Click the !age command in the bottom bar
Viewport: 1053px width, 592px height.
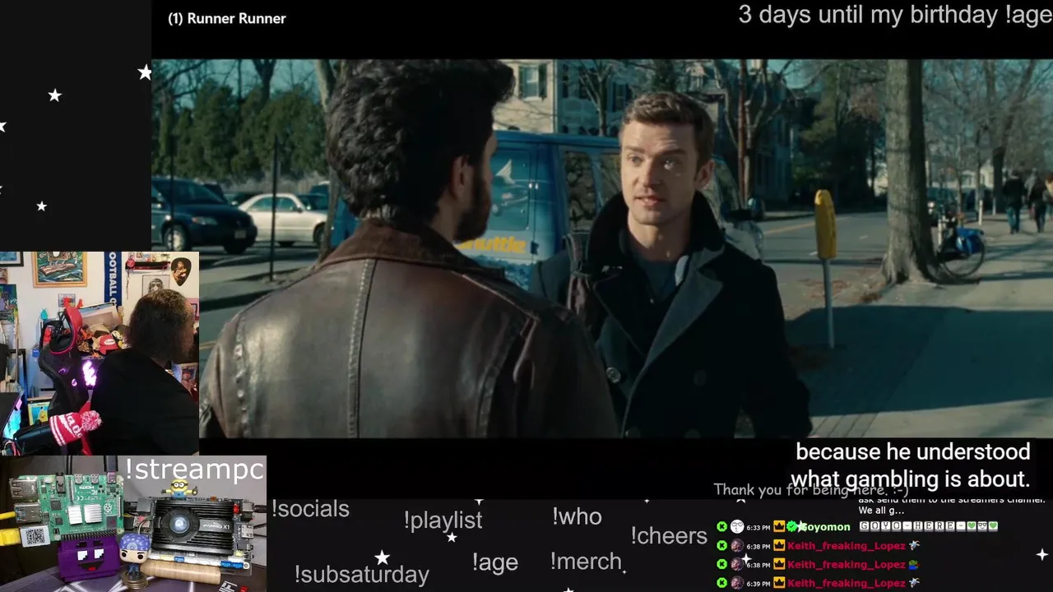point(494,562)
